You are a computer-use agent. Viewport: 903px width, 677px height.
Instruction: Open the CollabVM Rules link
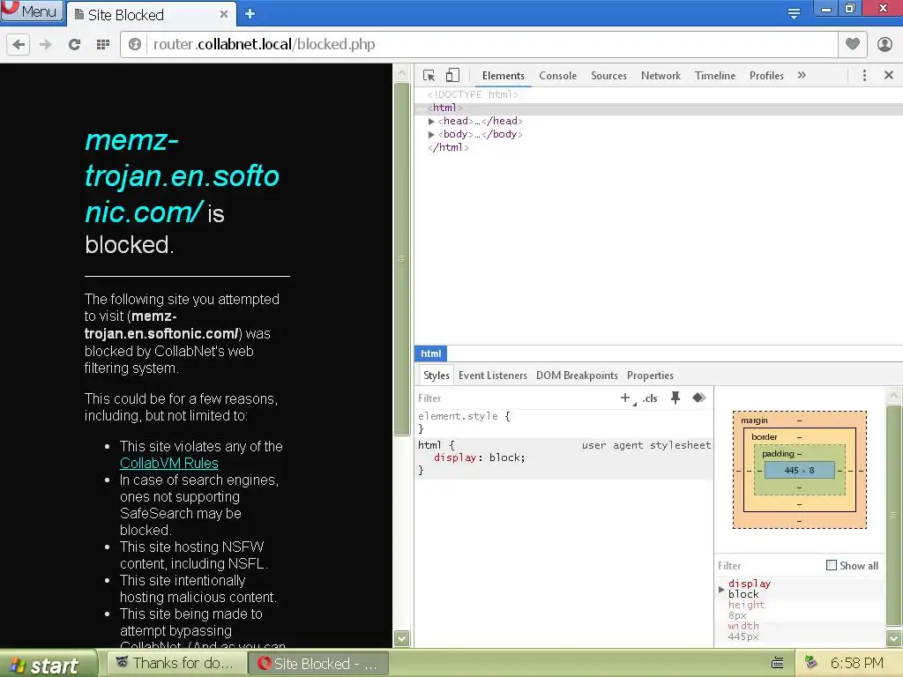click(168, 463)
